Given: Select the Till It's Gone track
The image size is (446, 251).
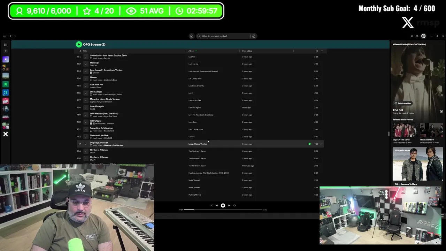Looking at the screenshot, I should pyautogui.click(x=95, y=121).
